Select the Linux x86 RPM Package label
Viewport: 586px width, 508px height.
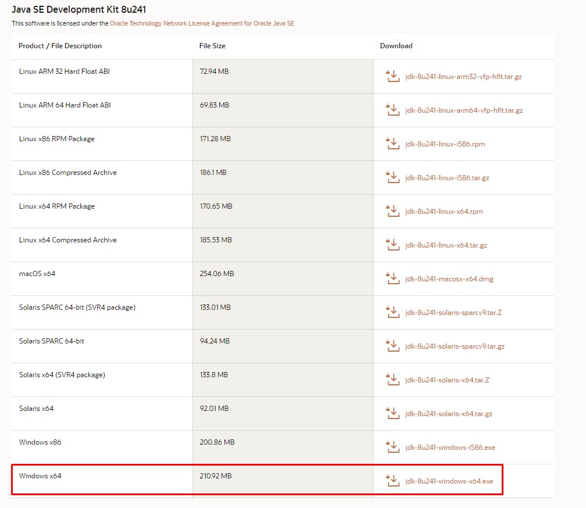(57, 139)
